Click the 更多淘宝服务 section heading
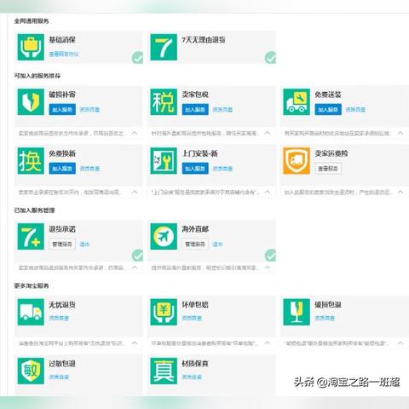This screenshot has width=409, height=409. coord(32,285)
